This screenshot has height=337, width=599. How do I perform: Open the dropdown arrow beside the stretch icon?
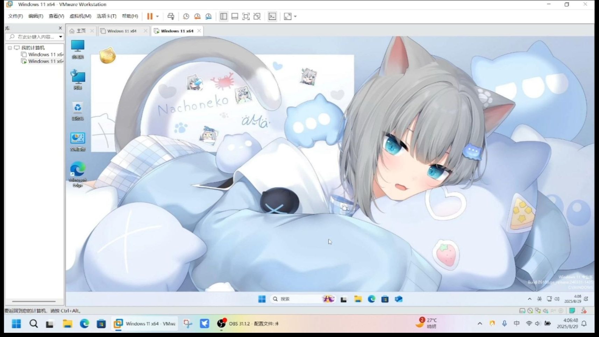tap(295, 16)
